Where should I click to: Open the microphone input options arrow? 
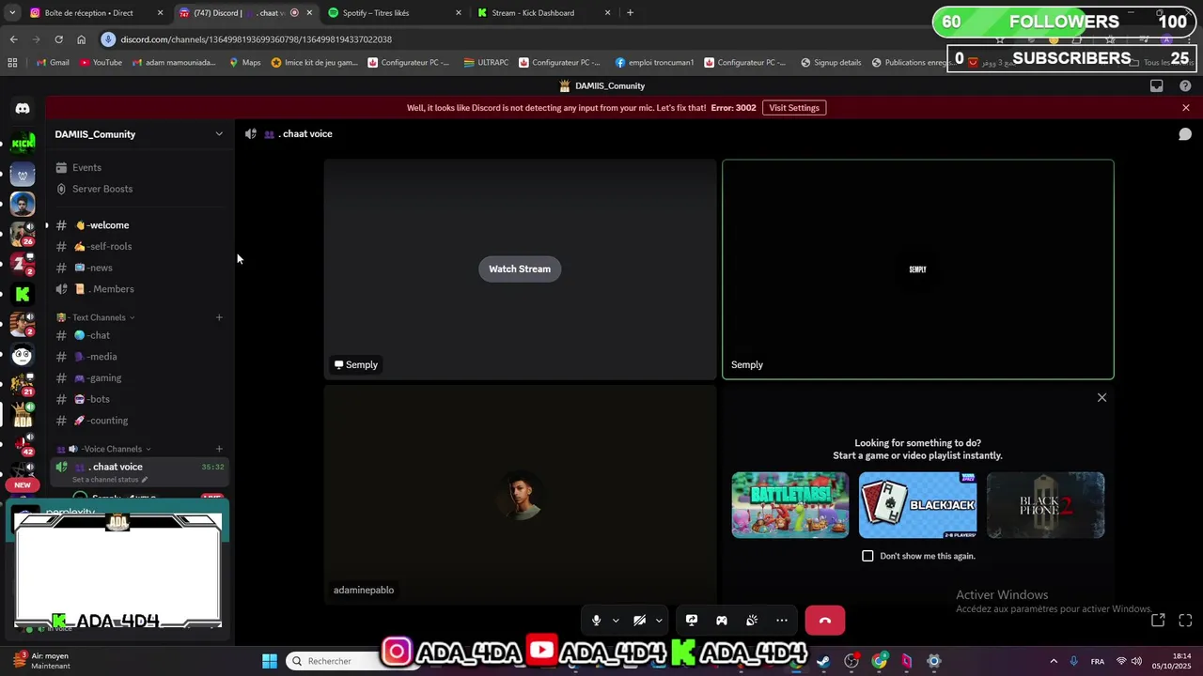(616, 621)
